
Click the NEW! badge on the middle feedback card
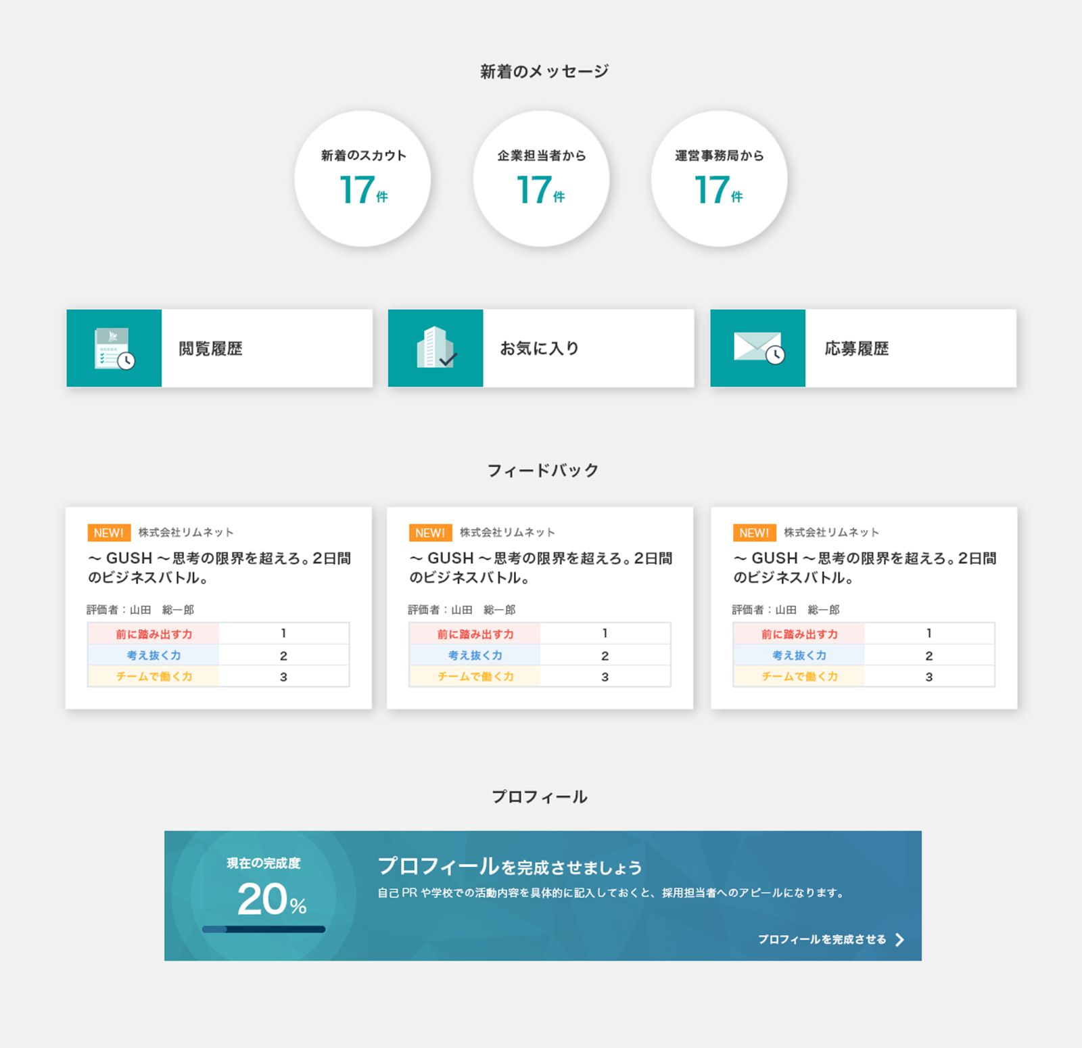tap(431, 533)
